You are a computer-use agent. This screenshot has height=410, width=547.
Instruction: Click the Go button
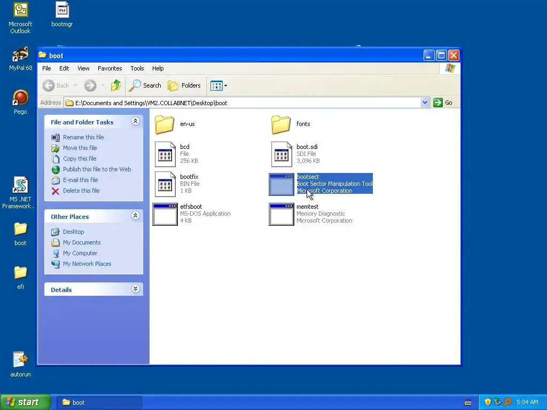click(443, 102)
